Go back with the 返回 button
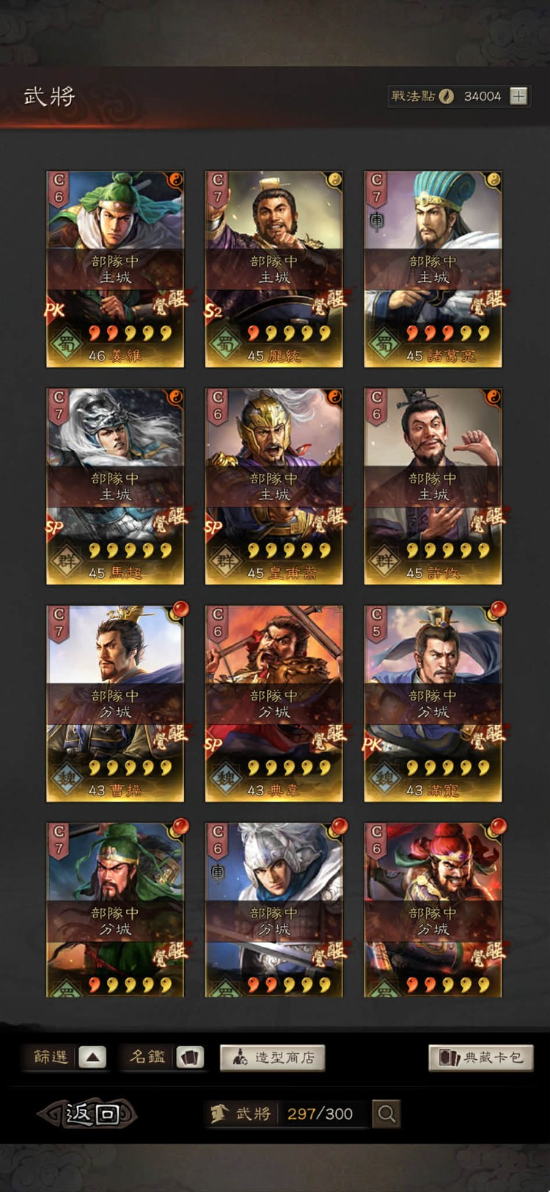This screenshot has width=550, height=1192. coord(88,1114)
